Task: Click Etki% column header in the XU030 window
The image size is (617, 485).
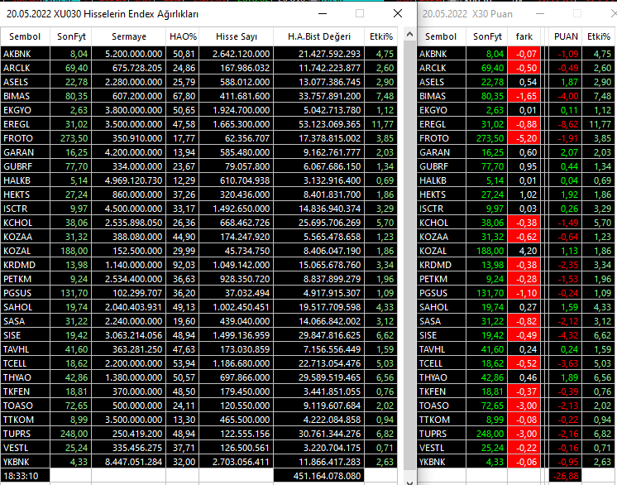Action: [381, 36]
